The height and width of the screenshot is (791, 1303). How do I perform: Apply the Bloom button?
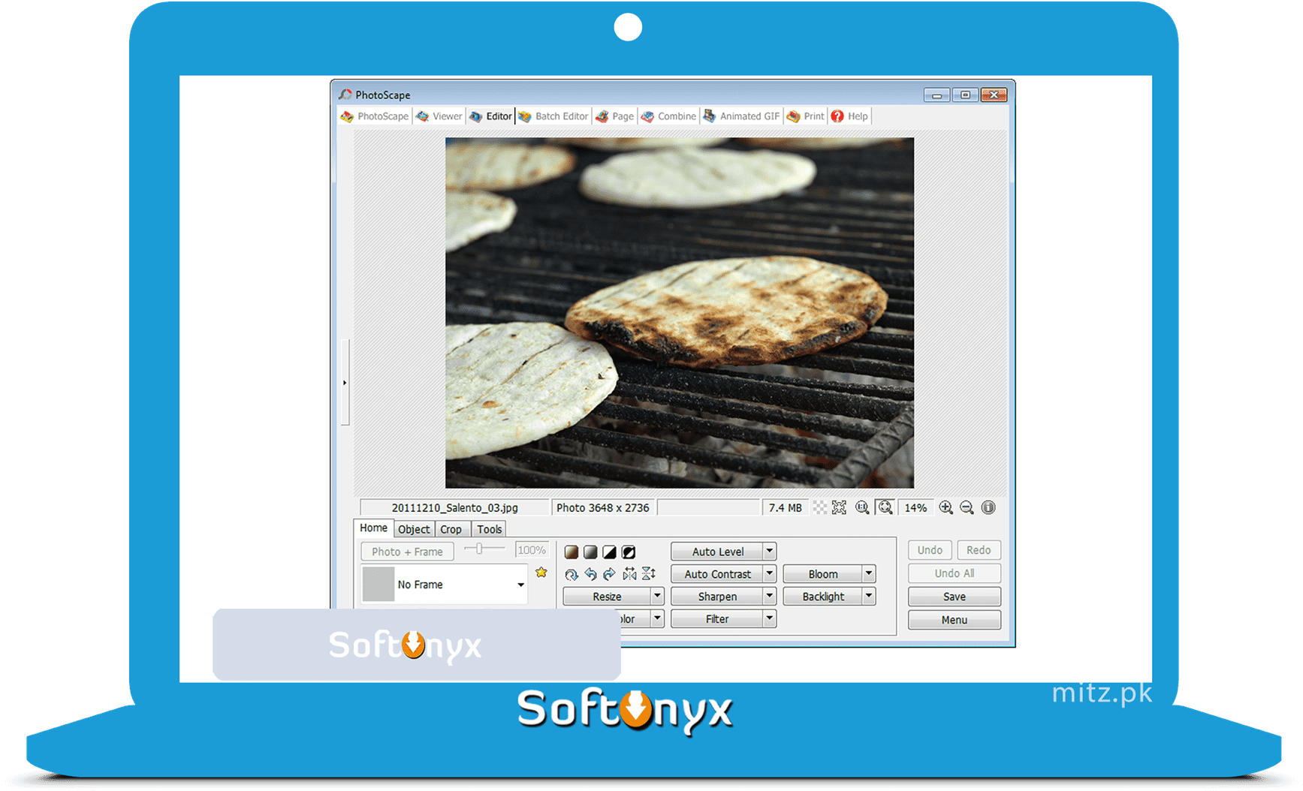823,574
